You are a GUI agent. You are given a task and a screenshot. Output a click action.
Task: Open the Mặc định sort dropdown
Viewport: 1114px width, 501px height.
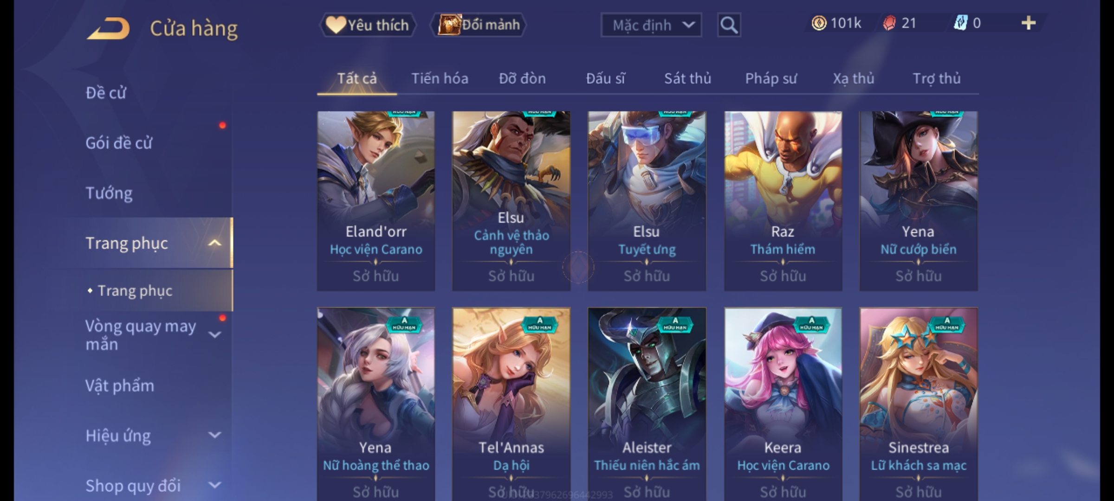(651, 25)
